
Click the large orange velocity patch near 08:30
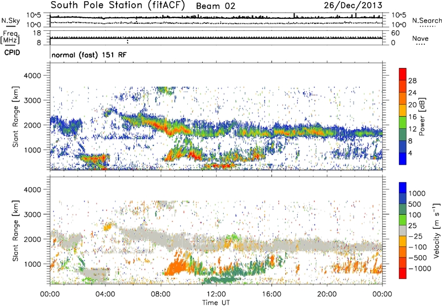(x=176, y=267)
